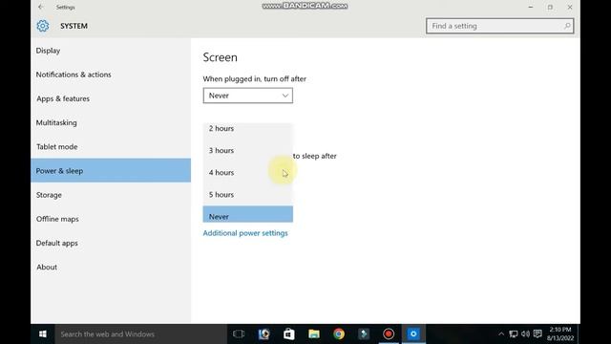Select the Never option in the list
611x344 pixels.
point(248,214)
